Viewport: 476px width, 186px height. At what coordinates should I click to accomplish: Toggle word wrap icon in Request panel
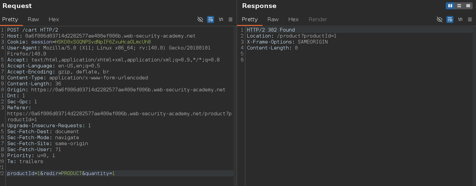tap(210, 19)
